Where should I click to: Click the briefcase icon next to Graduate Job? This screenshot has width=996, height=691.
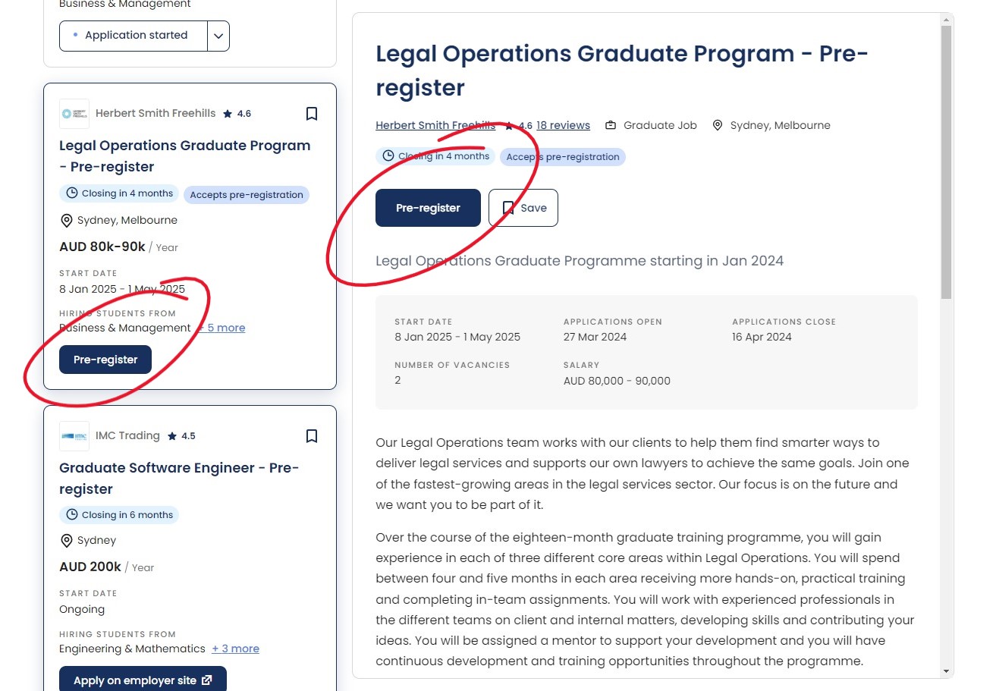(611, 125)
